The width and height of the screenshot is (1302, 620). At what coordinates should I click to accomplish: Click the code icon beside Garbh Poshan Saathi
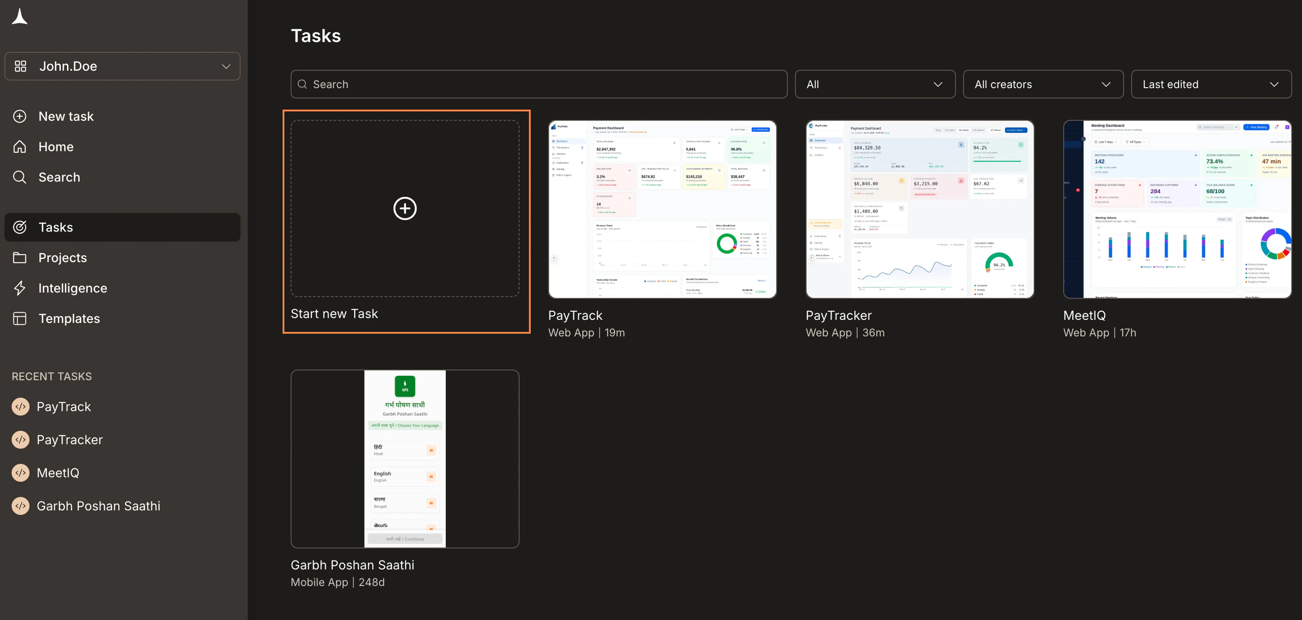(20, 506)
